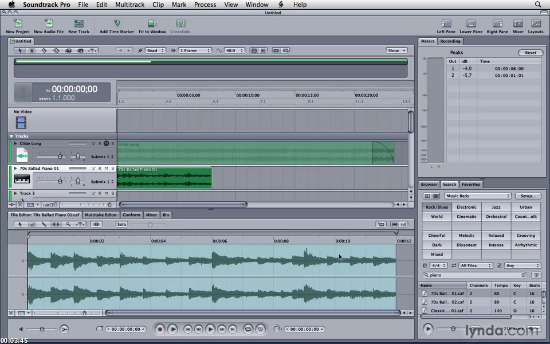Click the No Video film strip icon
The width and height of the screenshot is (550, 344).
[21, 123]
